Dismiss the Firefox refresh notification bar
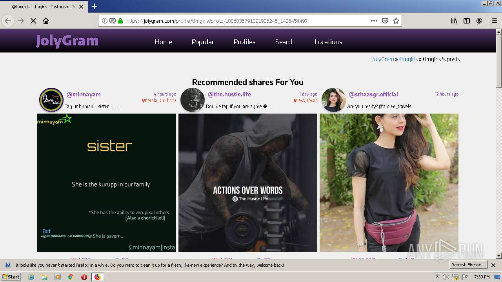 point(493,265)
